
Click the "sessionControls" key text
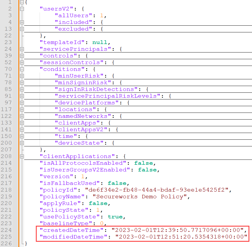71,62
